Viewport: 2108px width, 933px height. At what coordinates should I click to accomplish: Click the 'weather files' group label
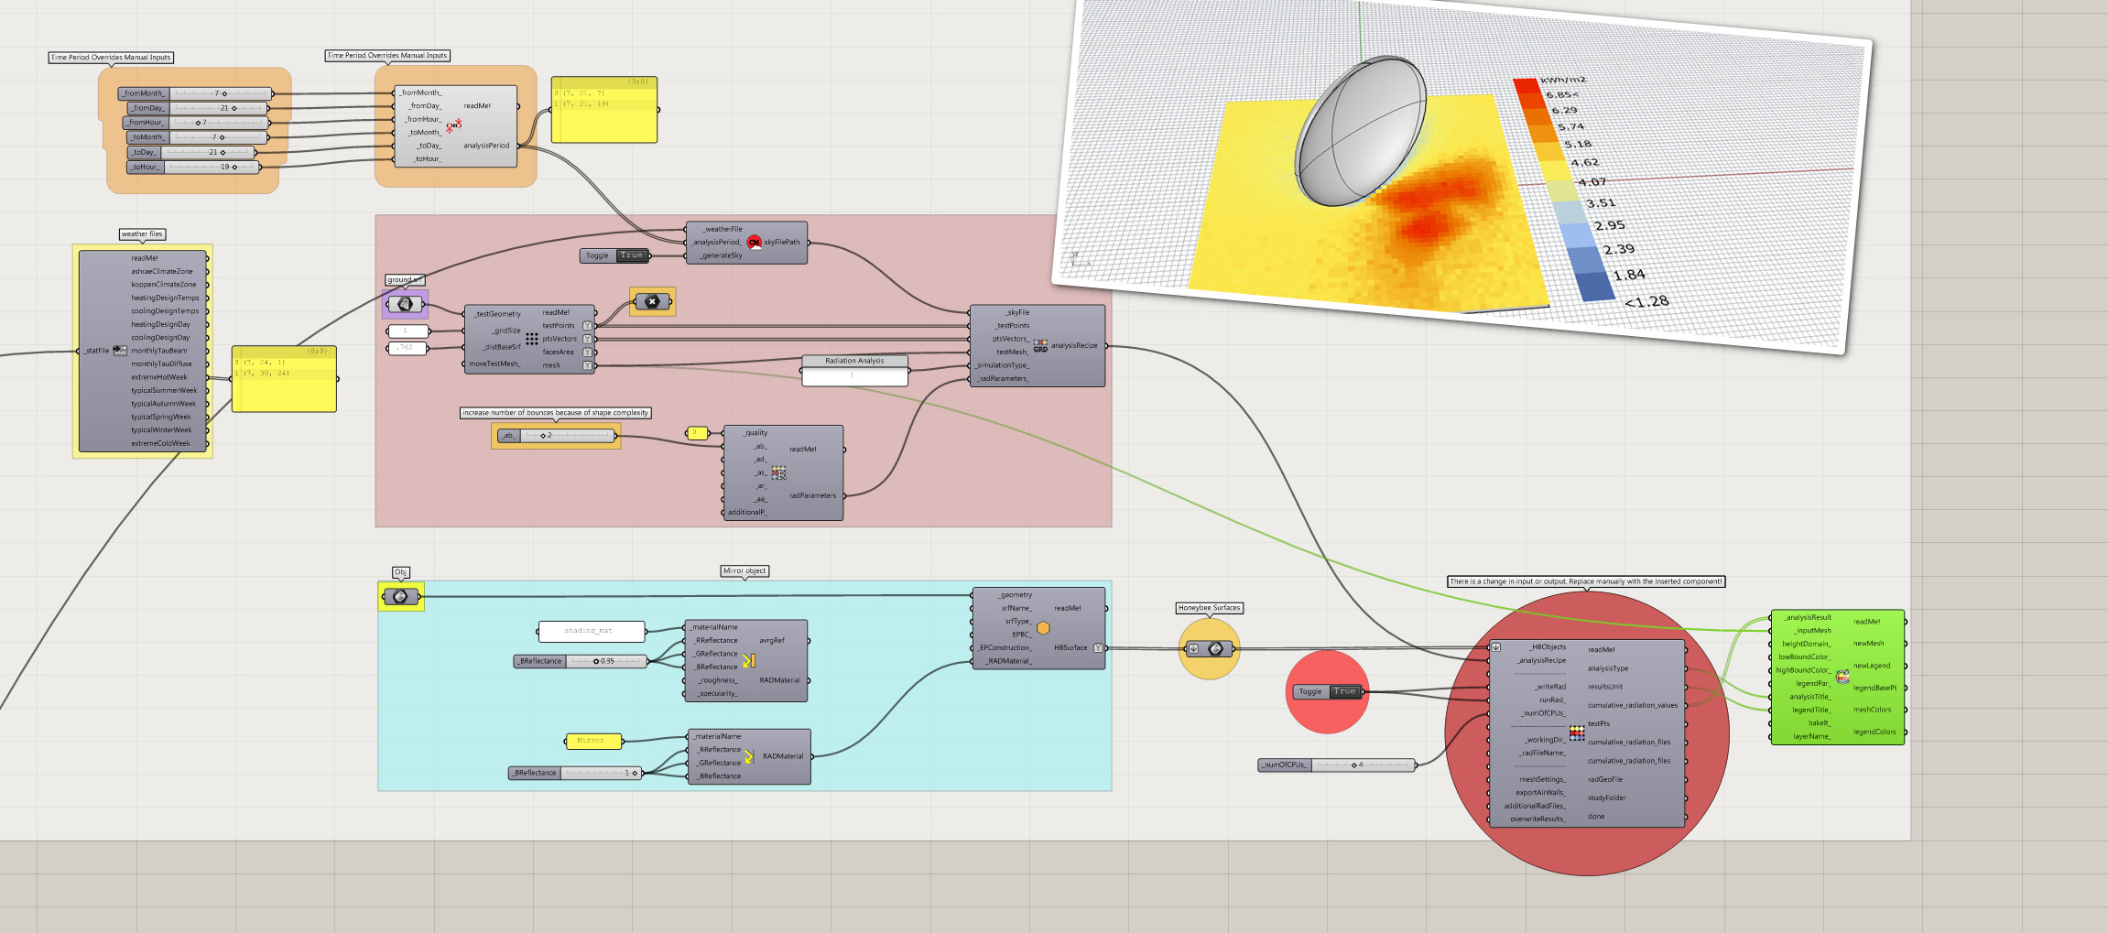(142, 234)
